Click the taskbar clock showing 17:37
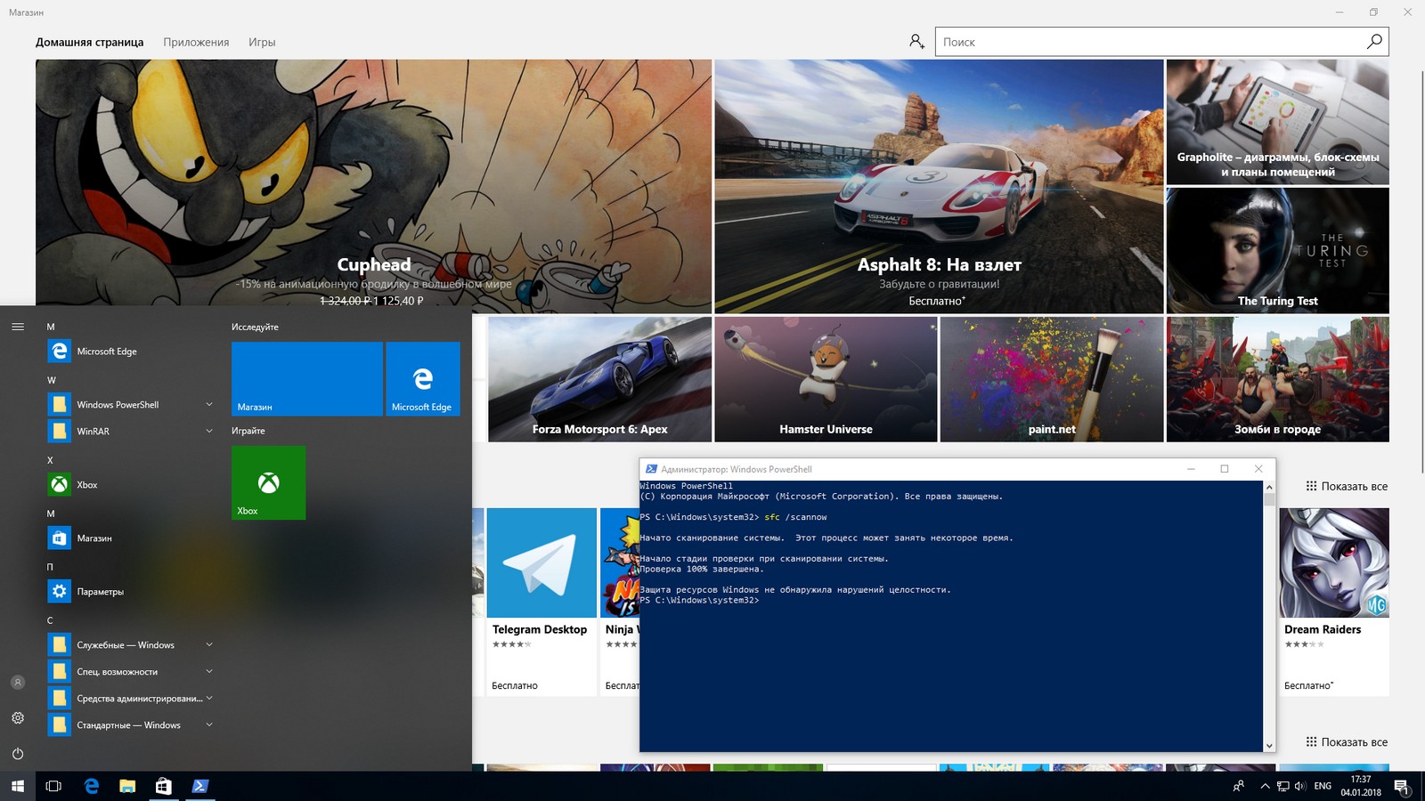 [1361, 786]
